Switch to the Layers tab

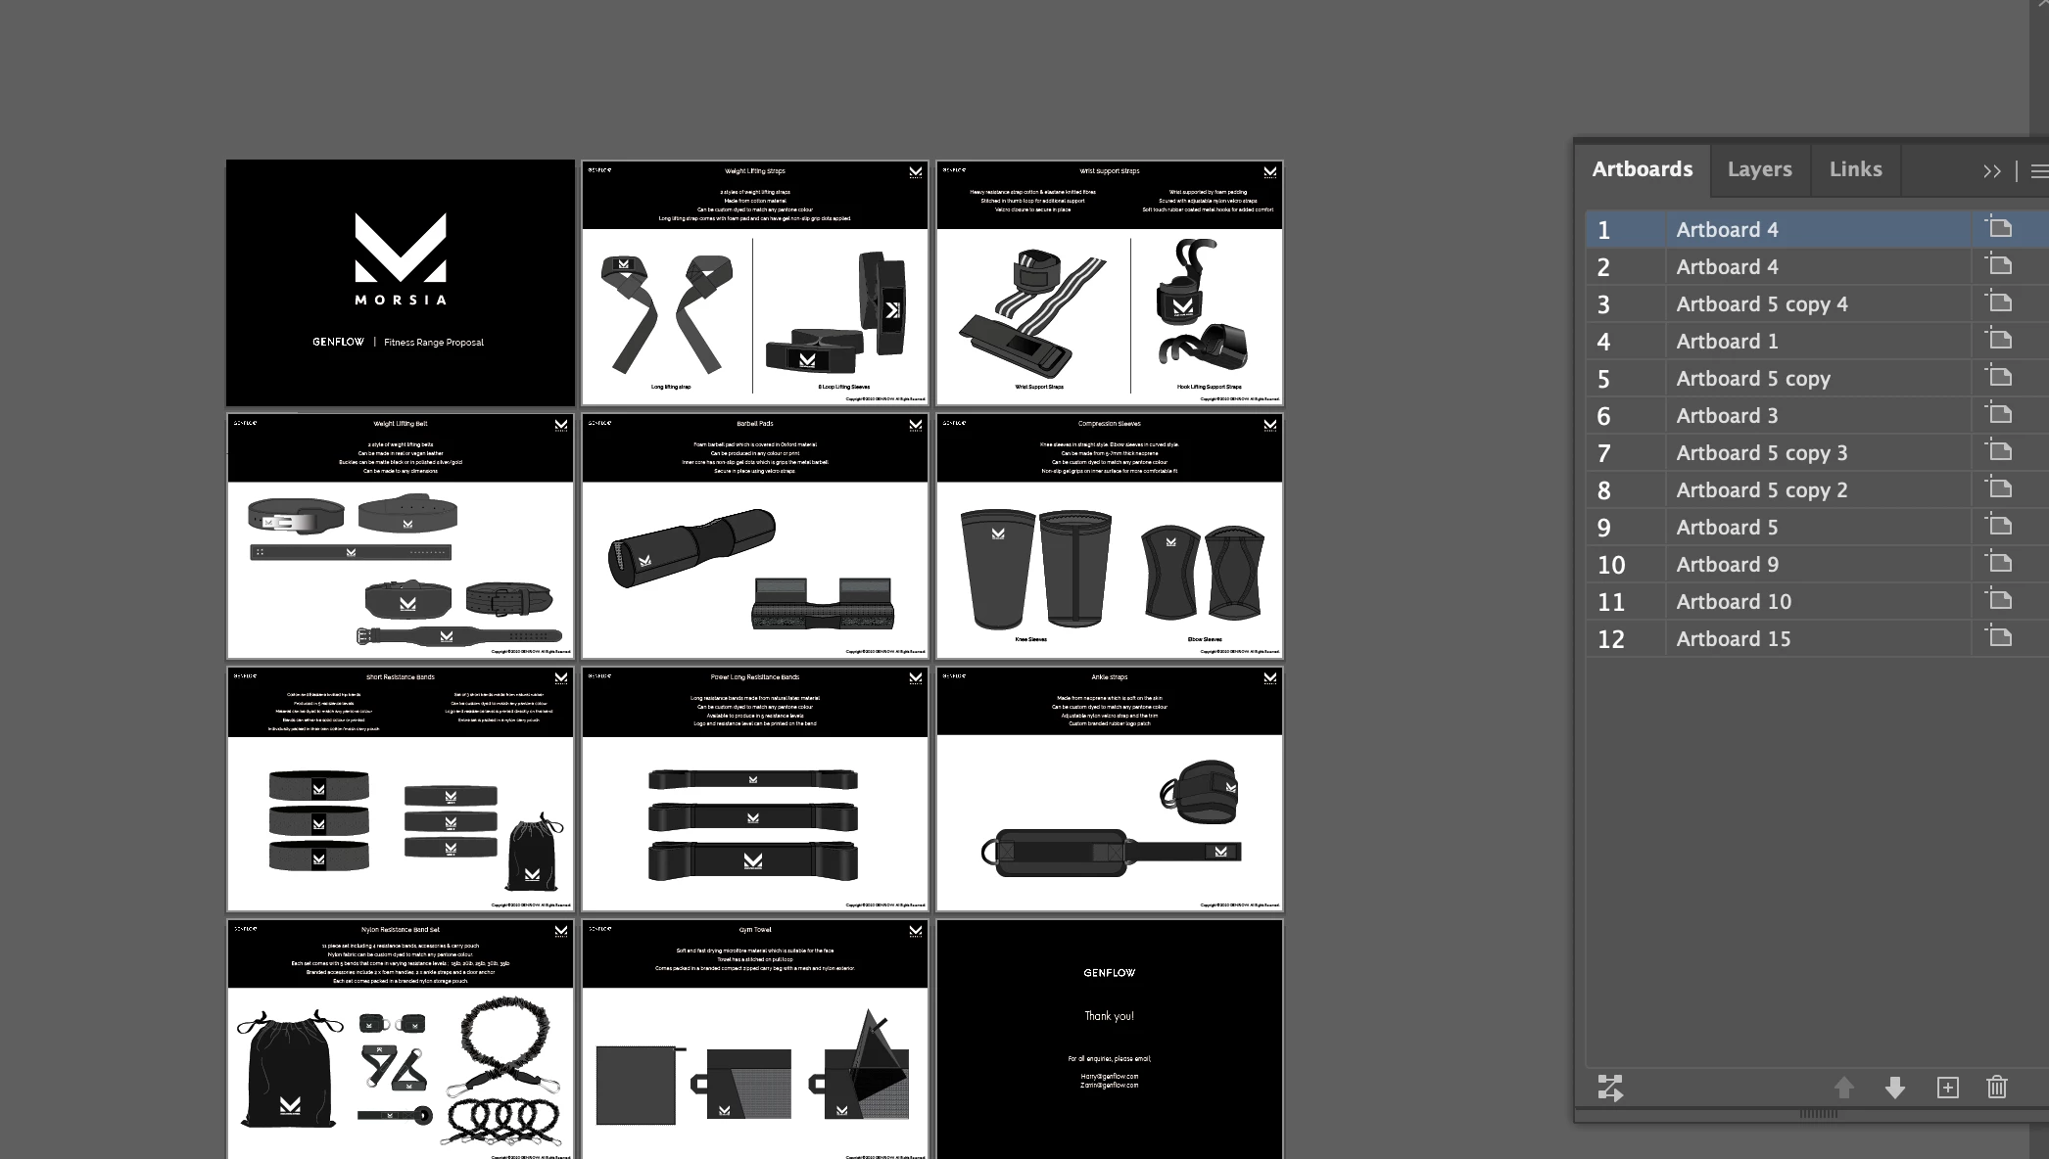pyautogui.click(x=1759, y=169)
